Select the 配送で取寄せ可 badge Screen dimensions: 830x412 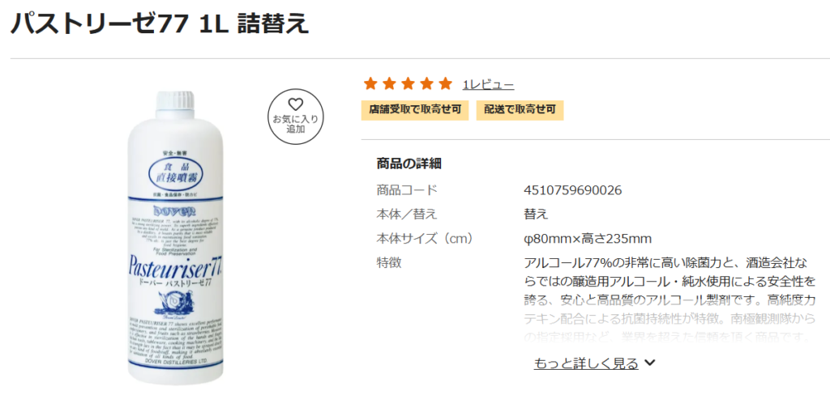(x=520, y=110)
